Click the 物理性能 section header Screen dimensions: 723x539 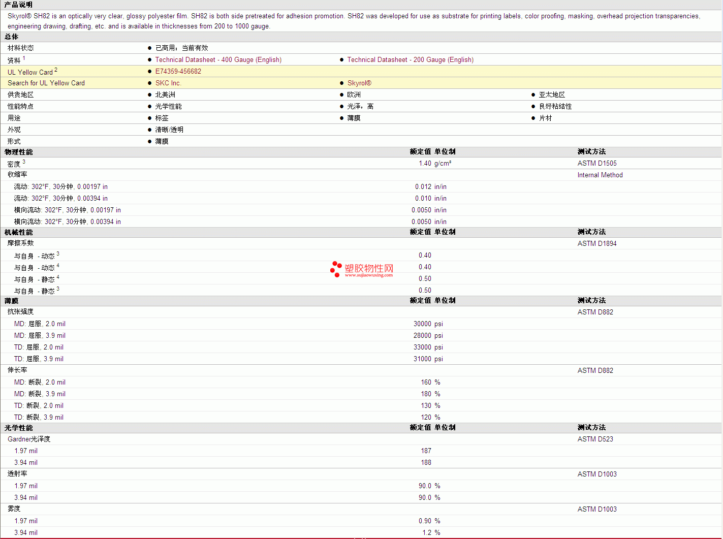coord(18,152)
